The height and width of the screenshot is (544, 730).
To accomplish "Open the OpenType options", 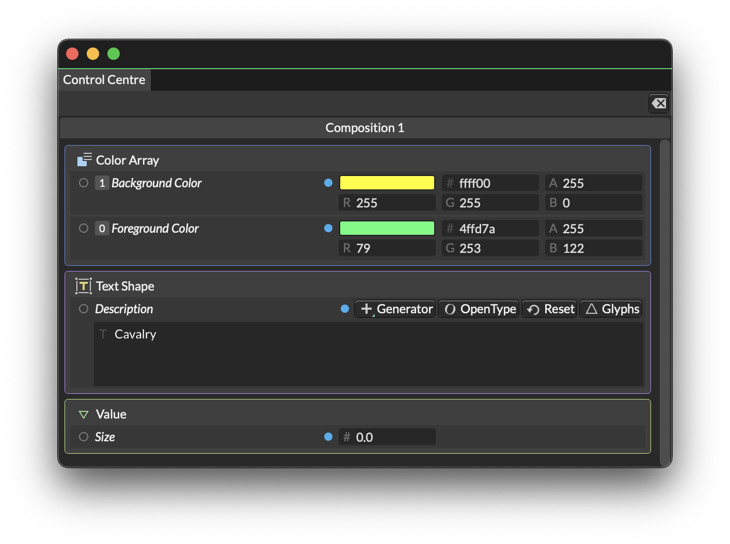I will pyautogui.click(x=479, y=309).
